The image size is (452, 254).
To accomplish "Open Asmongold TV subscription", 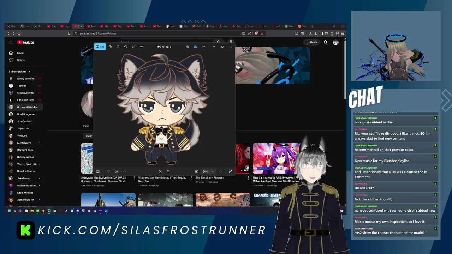I will click(x=25, y=200).
